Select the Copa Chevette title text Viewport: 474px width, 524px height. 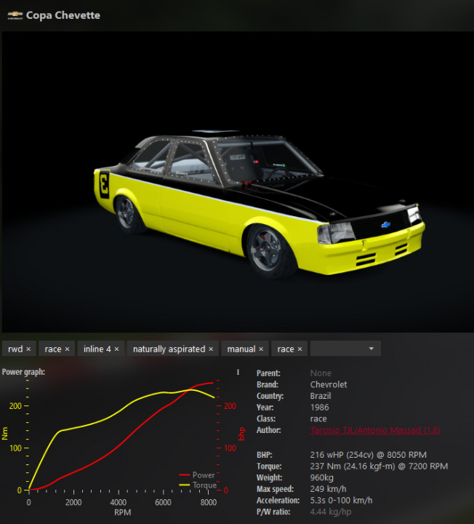(x=63, y=15)
